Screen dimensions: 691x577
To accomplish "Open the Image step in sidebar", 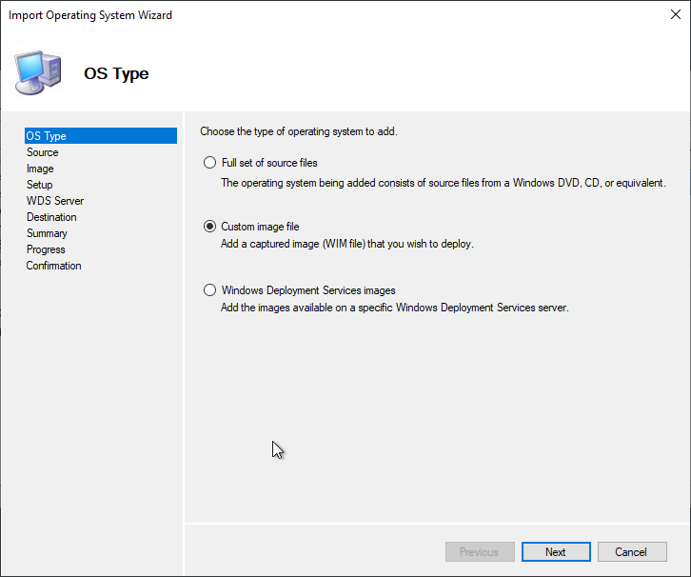I will coord(40,169).
